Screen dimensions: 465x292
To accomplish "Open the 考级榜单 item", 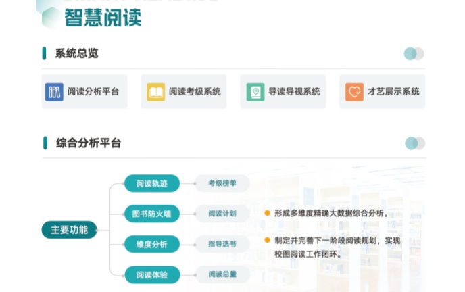I will click(222, 183).
